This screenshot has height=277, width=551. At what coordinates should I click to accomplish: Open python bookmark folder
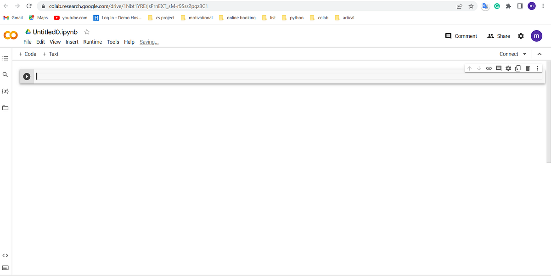pyautogui.click(x=293, y=18)
